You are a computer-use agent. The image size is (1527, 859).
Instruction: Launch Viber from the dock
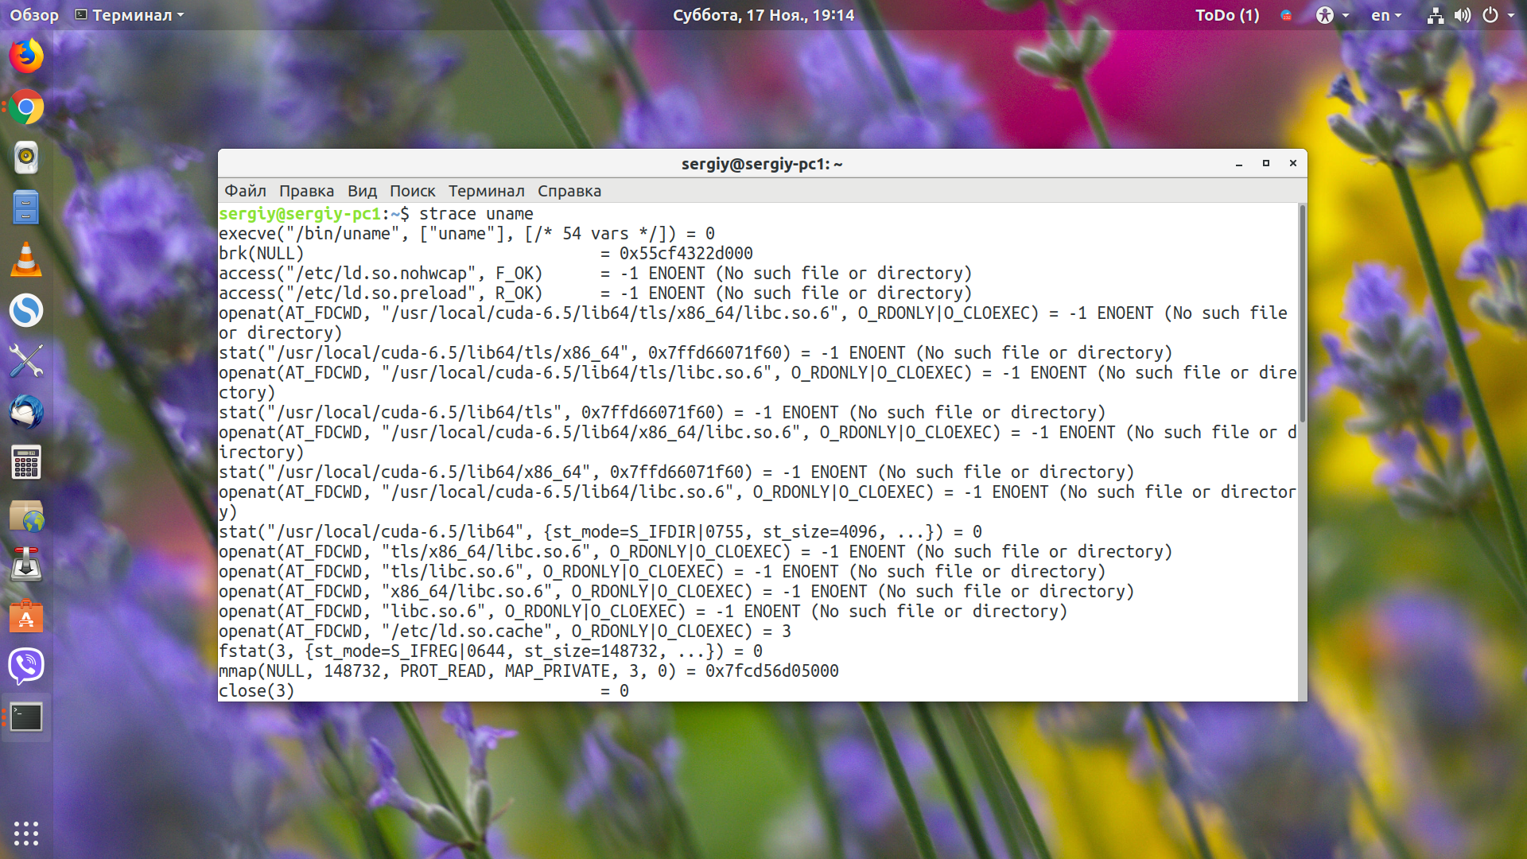[x=26, y=666]
